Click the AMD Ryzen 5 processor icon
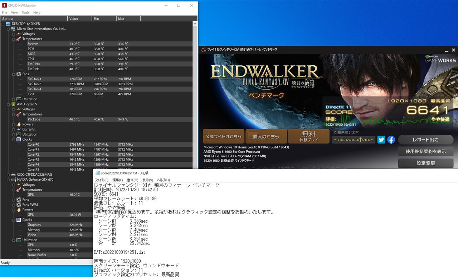458x277 pixels. [14, 104]
